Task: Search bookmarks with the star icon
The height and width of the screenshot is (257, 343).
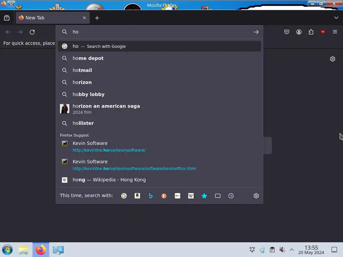Action: [x=204, y=196]
